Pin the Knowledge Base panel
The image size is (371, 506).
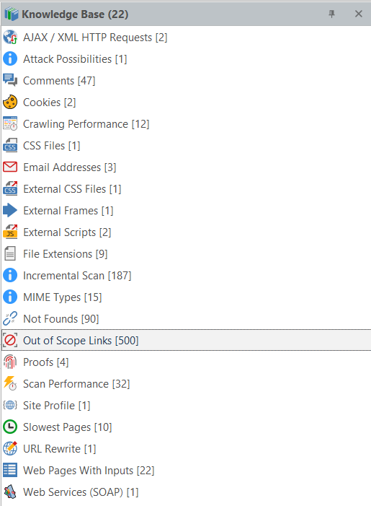[331, 14]
